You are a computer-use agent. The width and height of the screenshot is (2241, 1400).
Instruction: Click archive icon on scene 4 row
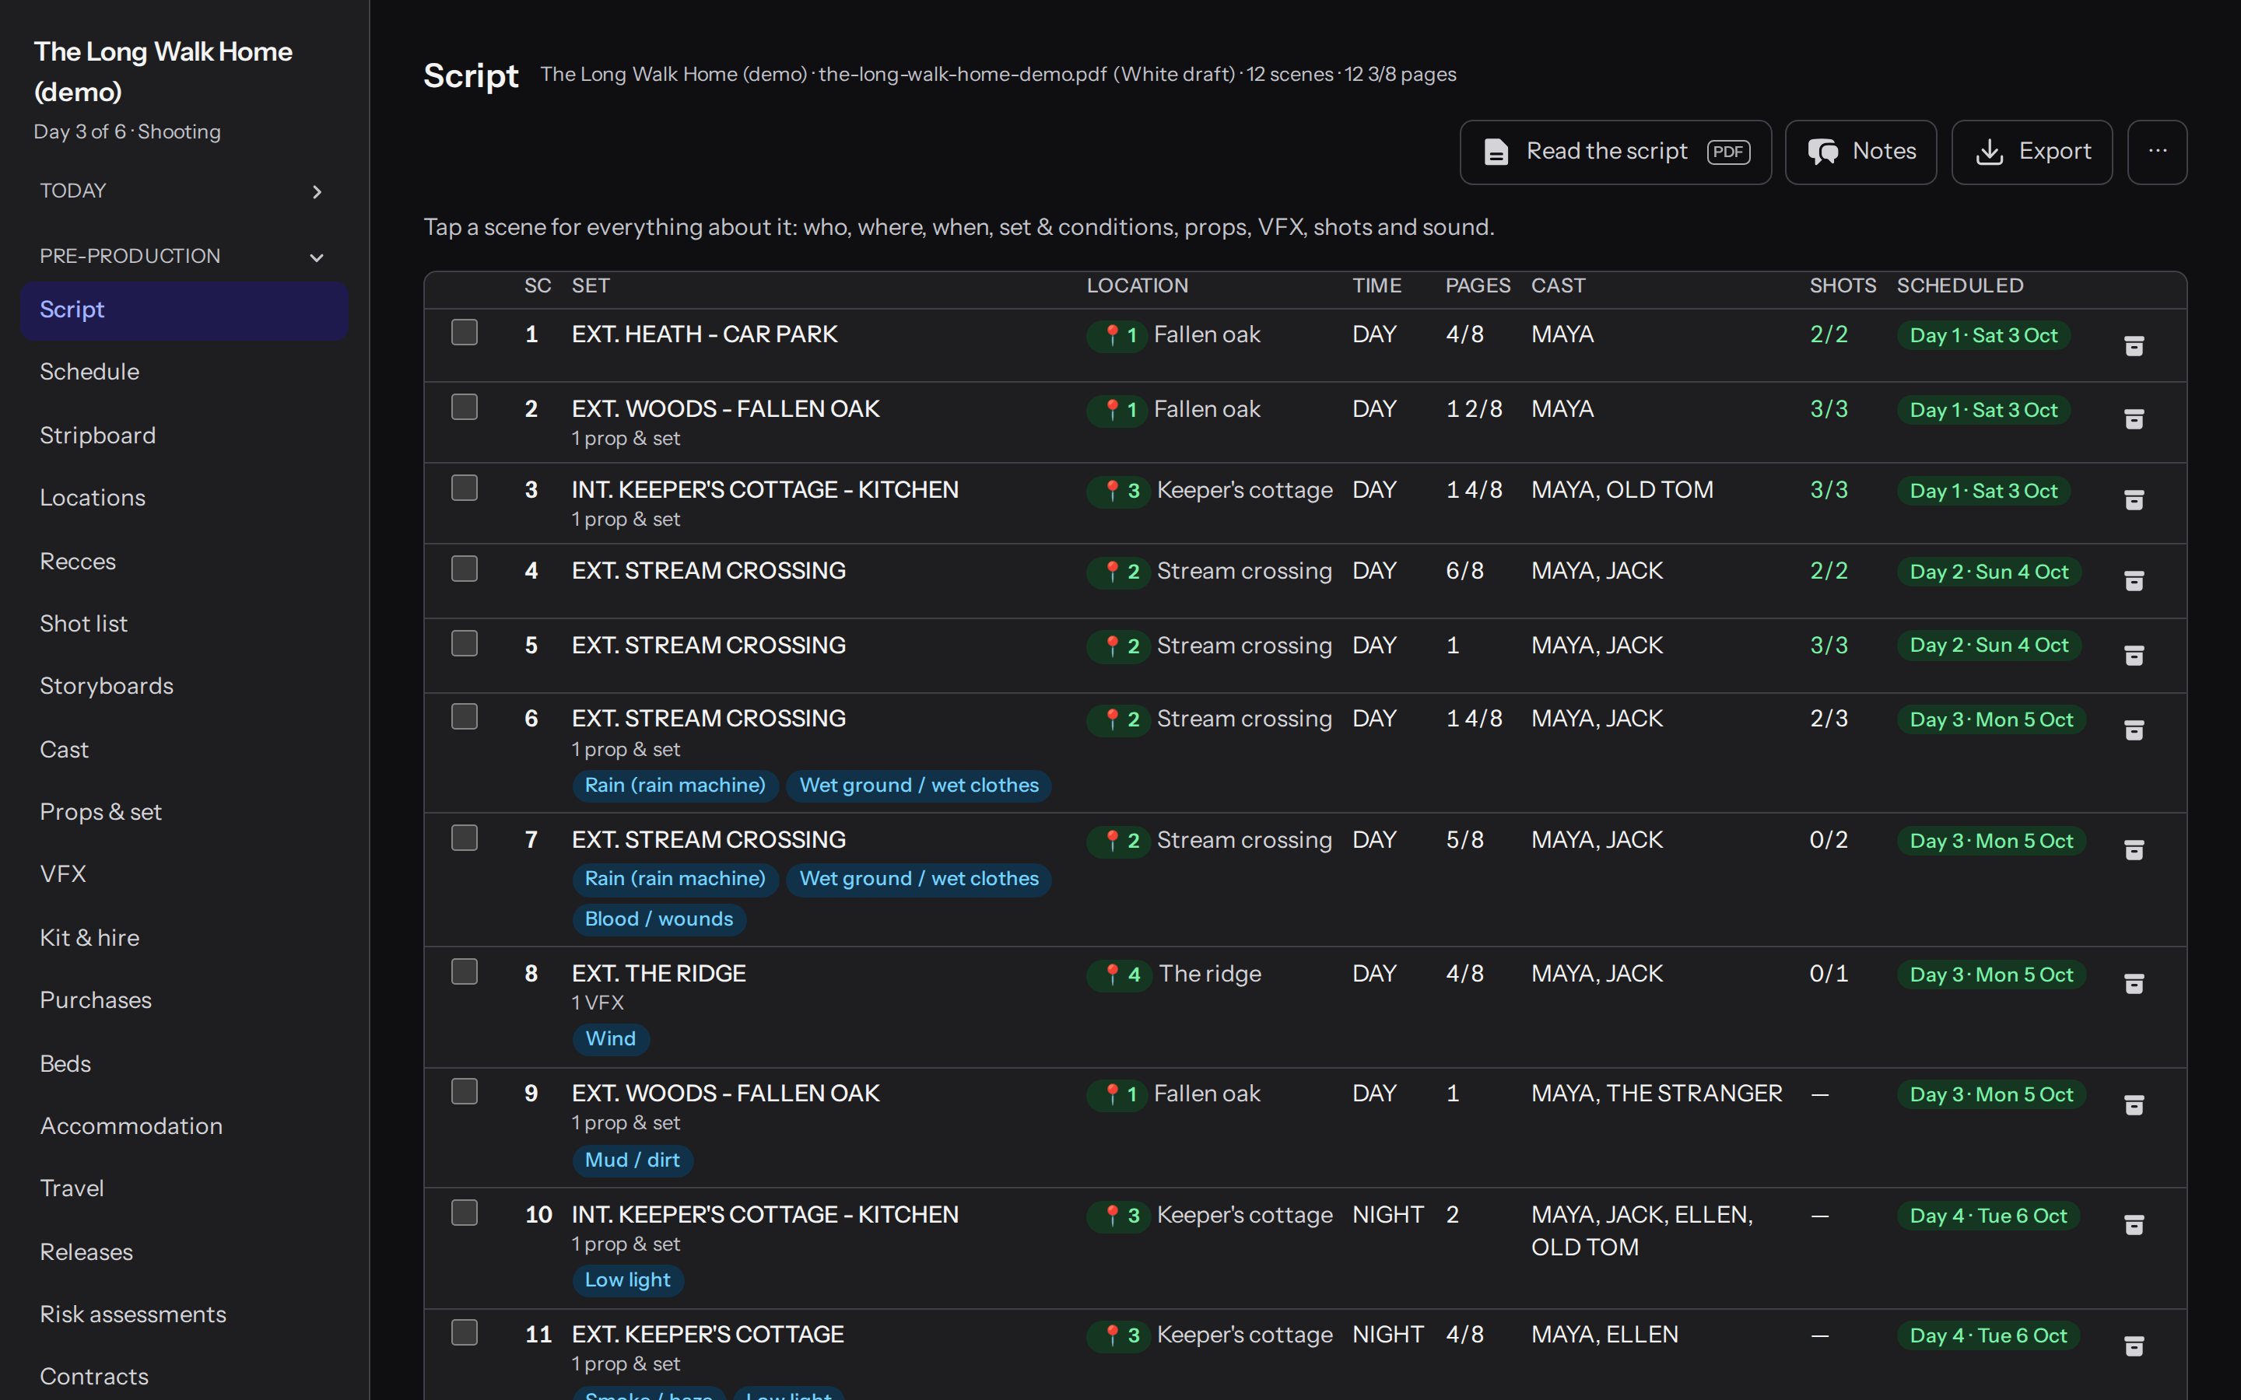[2134, 580]
